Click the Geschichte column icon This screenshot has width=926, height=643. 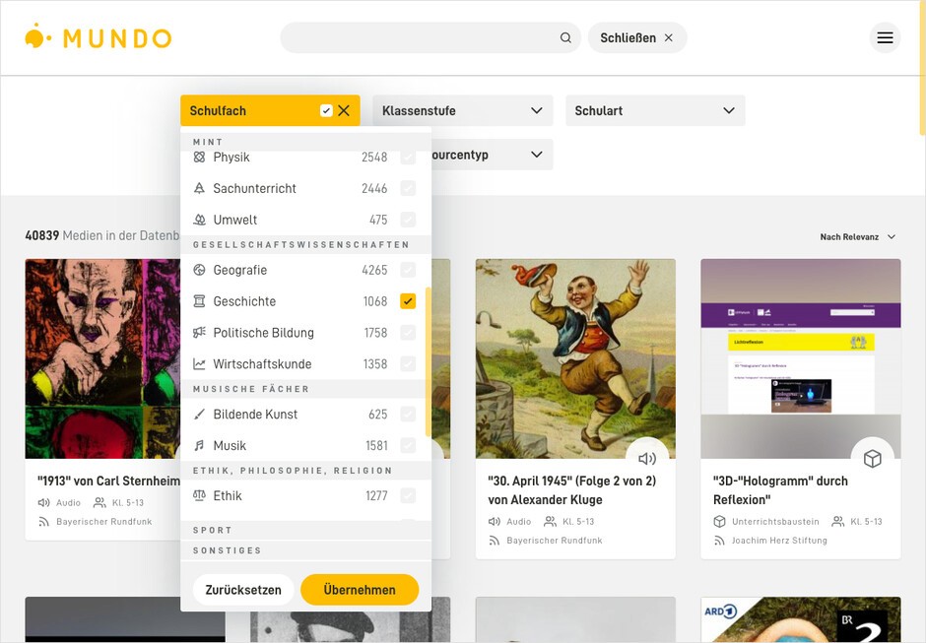click(200, 301)
